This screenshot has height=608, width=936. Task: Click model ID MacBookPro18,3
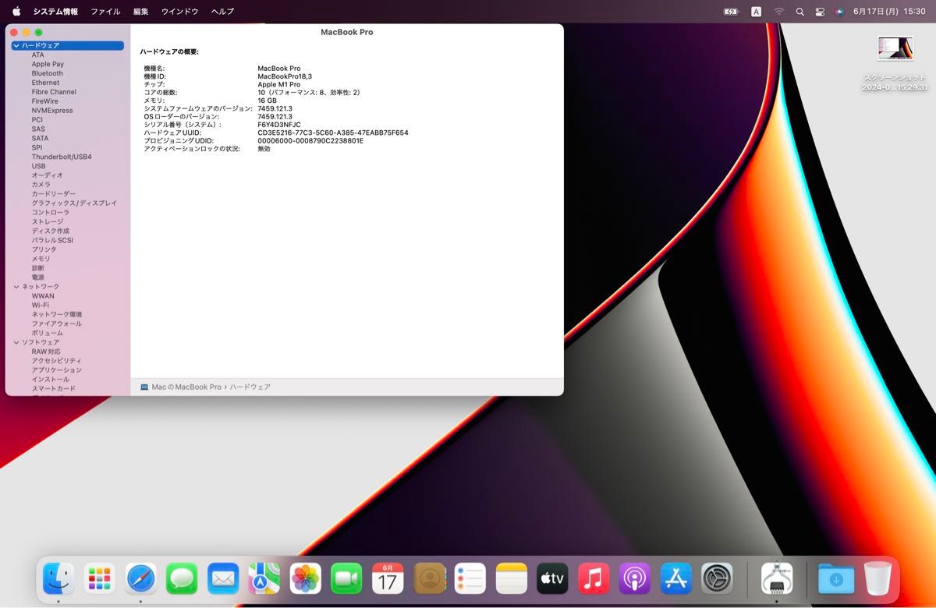tap(285, 76)
